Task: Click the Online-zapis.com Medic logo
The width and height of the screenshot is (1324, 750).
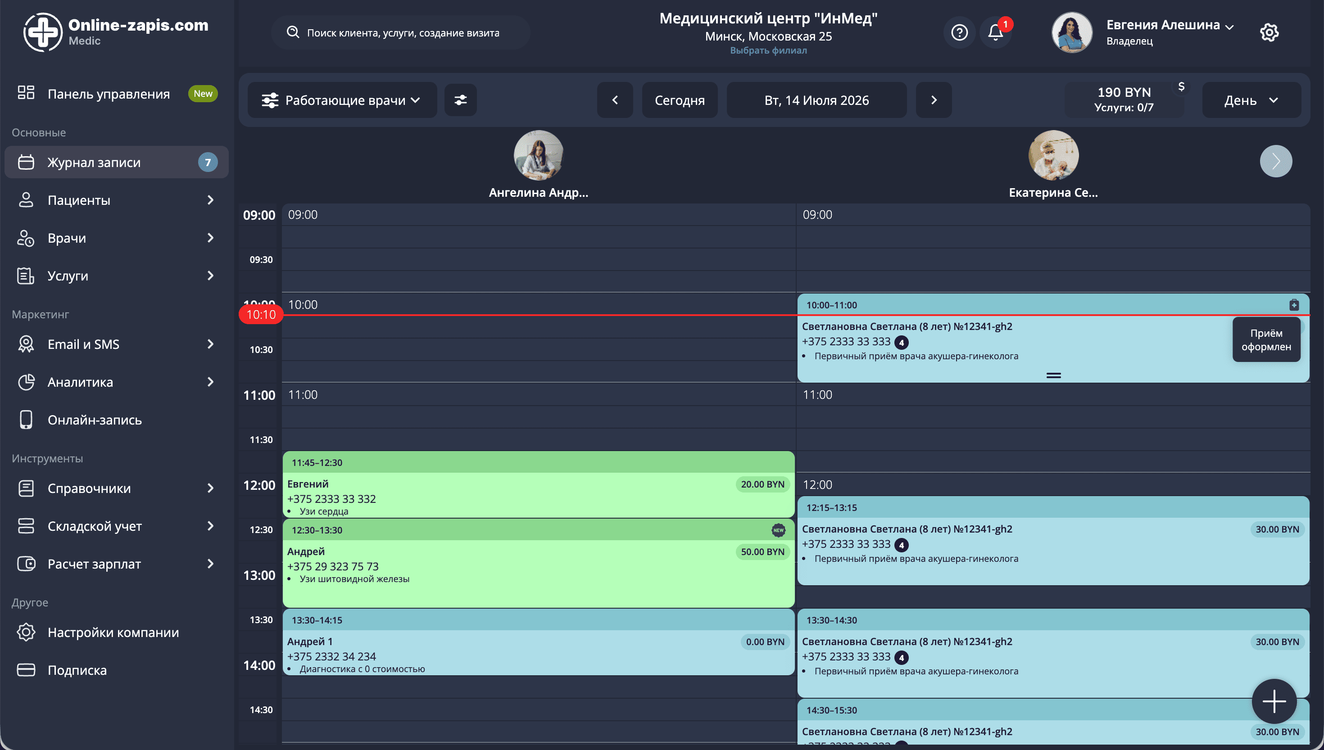Action: pyautogui.click(x=116, y=32)
